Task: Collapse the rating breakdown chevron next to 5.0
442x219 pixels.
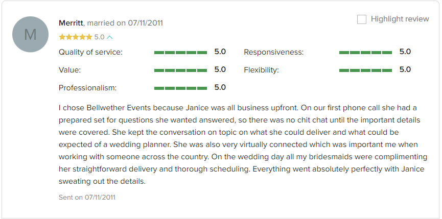Action: pos(110,37)
